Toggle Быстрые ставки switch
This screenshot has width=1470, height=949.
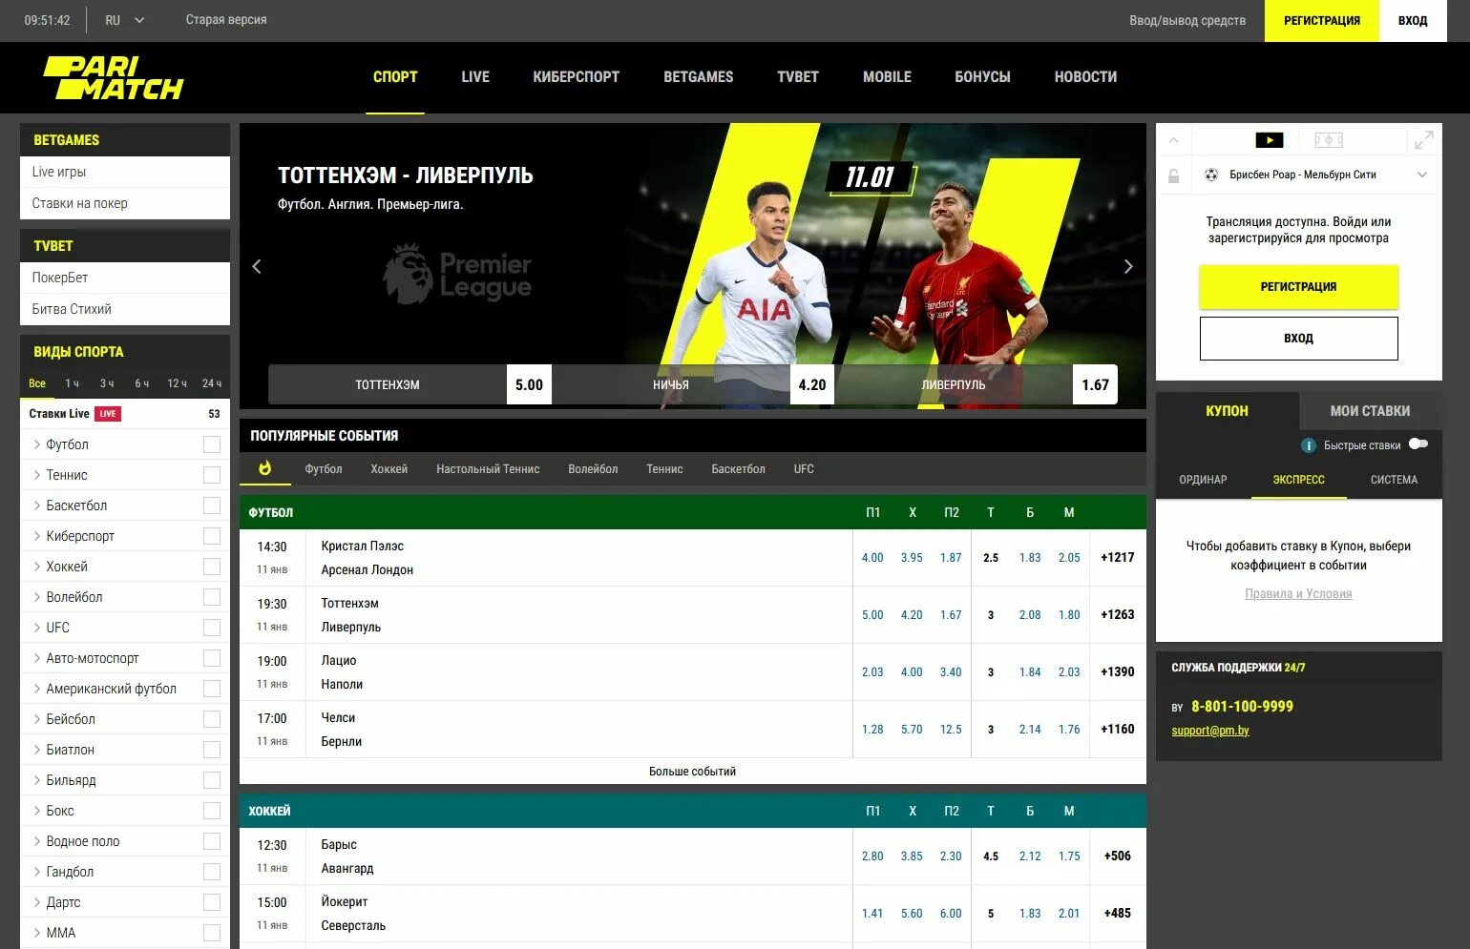[x=1418, y=444]
